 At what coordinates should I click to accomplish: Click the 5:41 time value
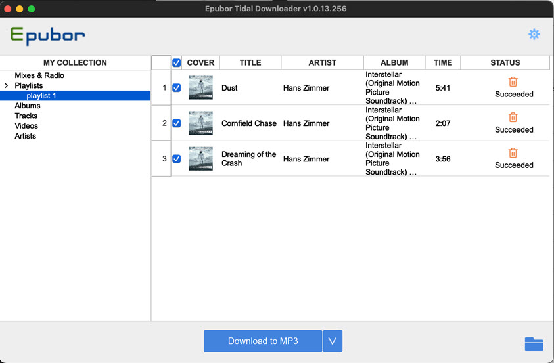(x=443, y=88)
